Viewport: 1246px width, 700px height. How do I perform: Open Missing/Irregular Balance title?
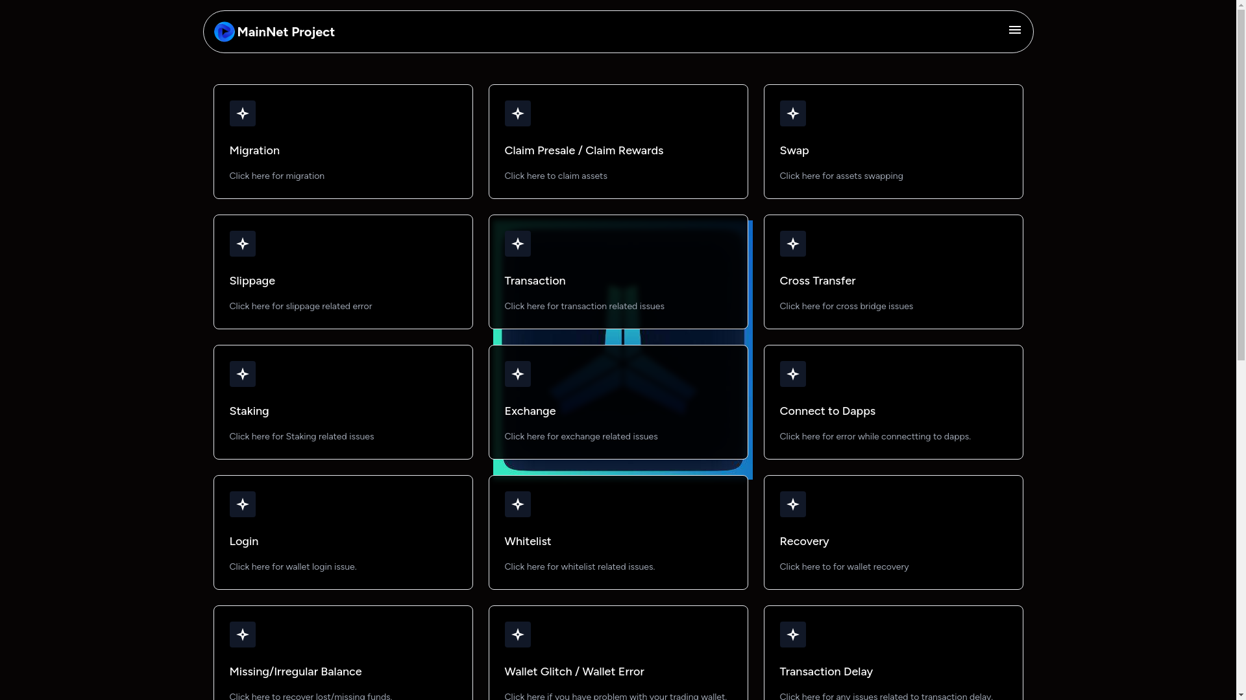click(x=295, y=671)
